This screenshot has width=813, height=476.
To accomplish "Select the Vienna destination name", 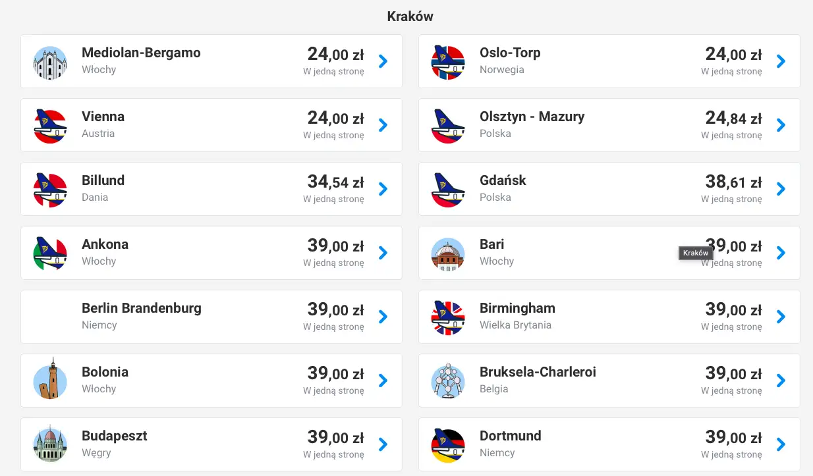I will (103, 117).
